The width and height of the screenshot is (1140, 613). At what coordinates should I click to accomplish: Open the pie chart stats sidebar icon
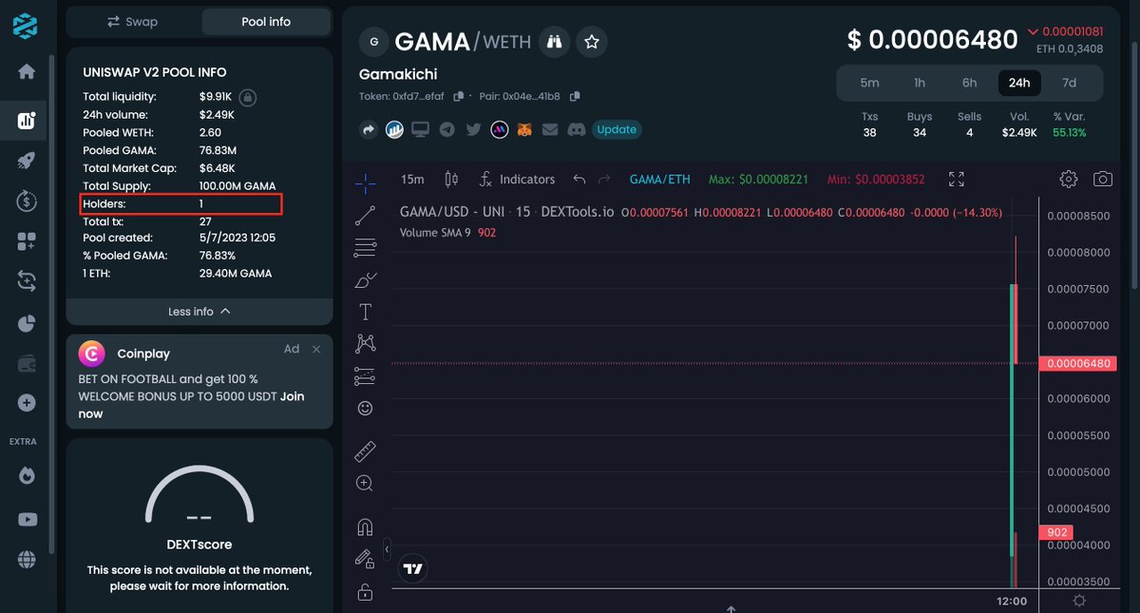pos(27,322)
